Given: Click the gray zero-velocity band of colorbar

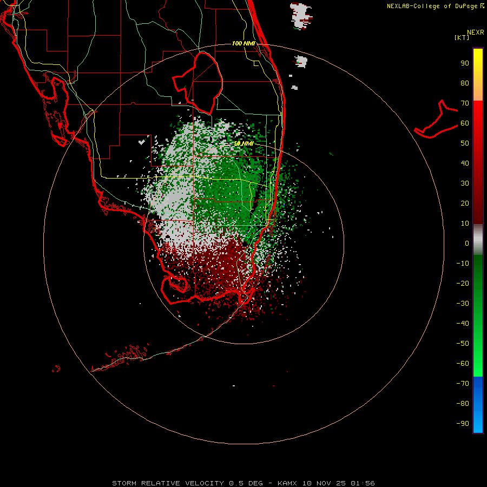Looking at the screenshot, I should (x=478, y=240).
